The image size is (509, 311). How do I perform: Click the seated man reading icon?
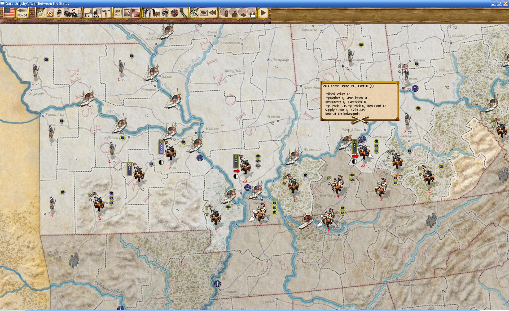click(x=97, y=12)
